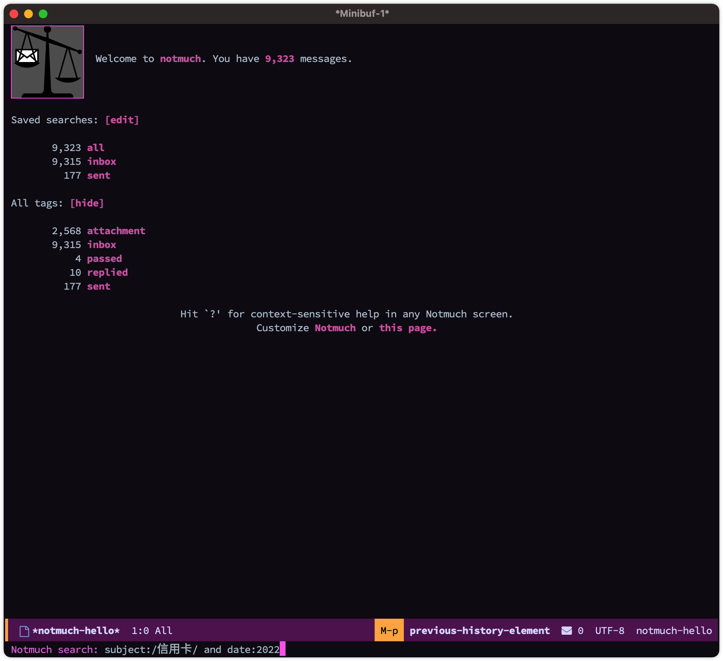Viewport: 723px width, 661px height.
Task: Open the 'attachment' tag search
Action: 116,231
